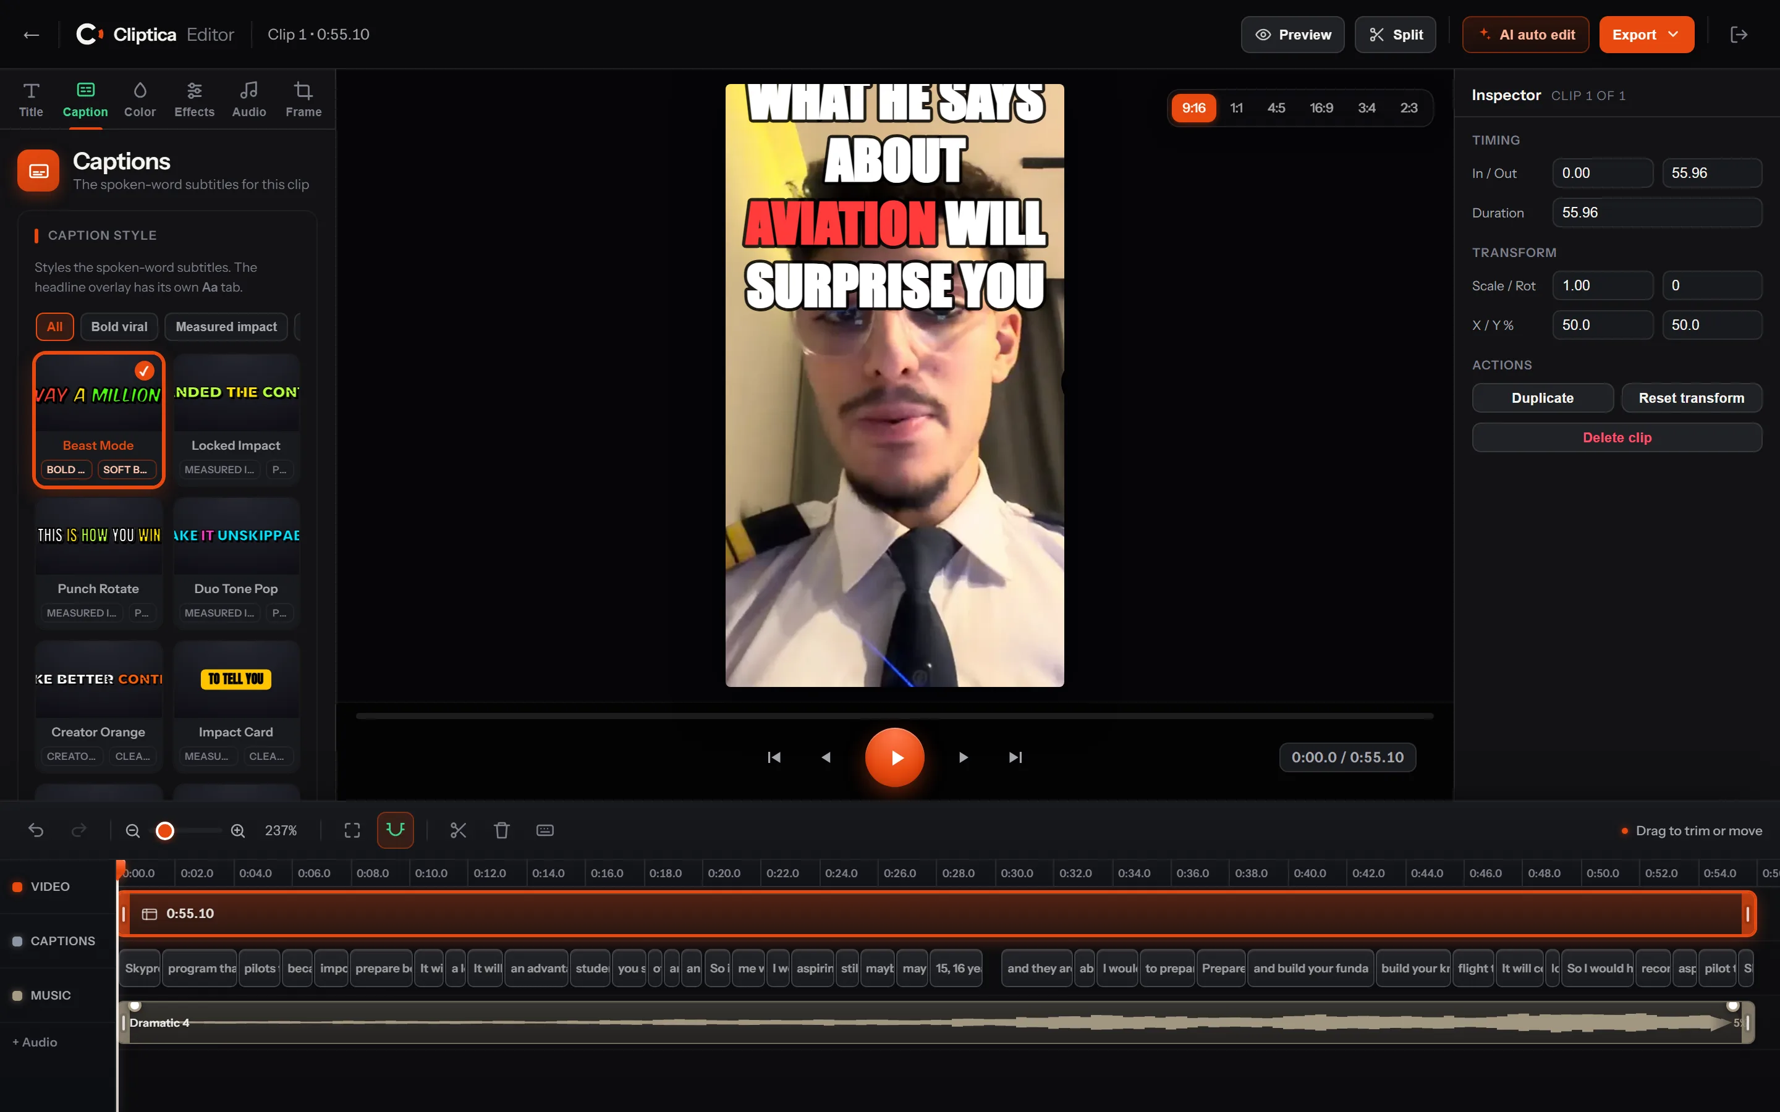Select the Dramatic 4 music track
The height and width of the screenshot is (1112, 1780).
pos(937,1022)
